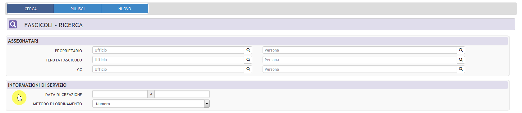Click the NUOVO button
522x113 pixels.
pos(125,9)
